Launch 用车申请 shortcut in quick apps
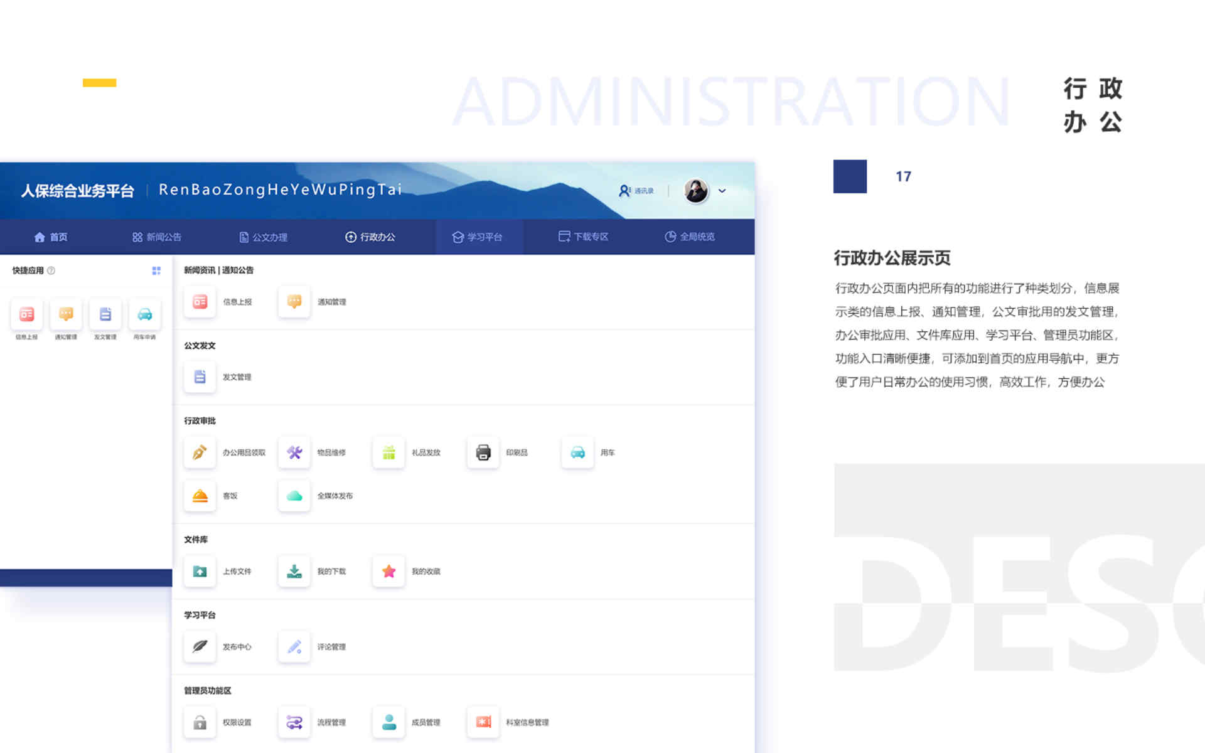Image resolution: width=1205 pixels, height=753 pixels. pos(144,315)
